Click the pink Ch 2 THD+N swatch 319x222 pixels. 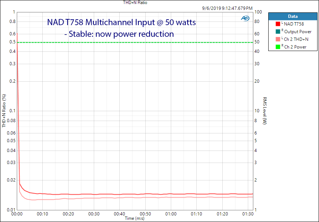click(278, 39)
